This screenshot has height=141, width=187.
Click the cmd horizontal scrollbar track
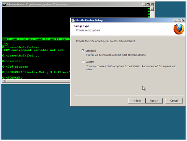38,81
